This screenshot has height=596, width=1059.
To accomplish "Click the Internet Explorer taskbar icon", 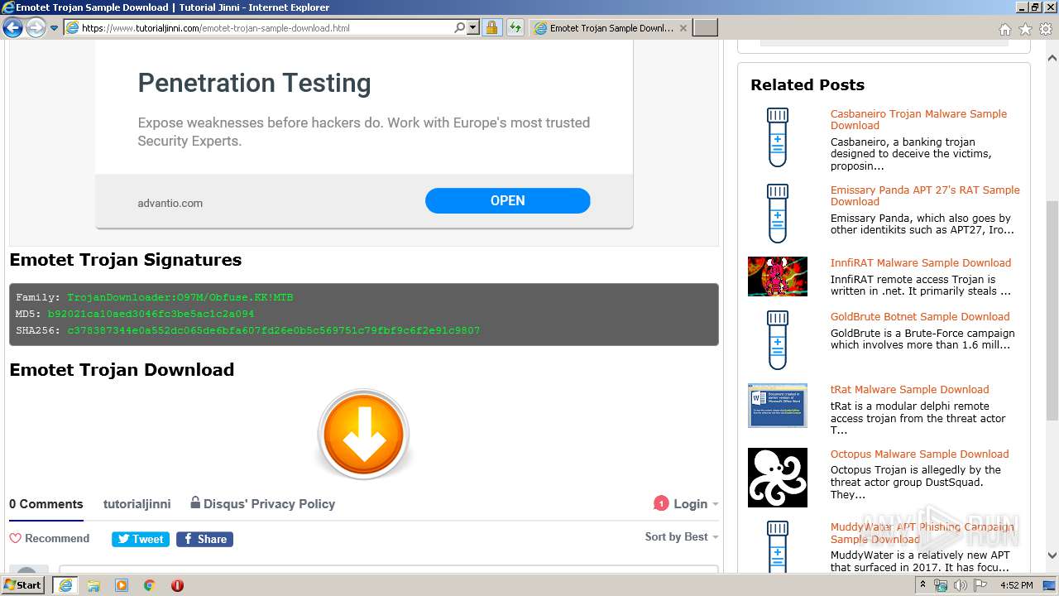I will click(x=65, y=585).
